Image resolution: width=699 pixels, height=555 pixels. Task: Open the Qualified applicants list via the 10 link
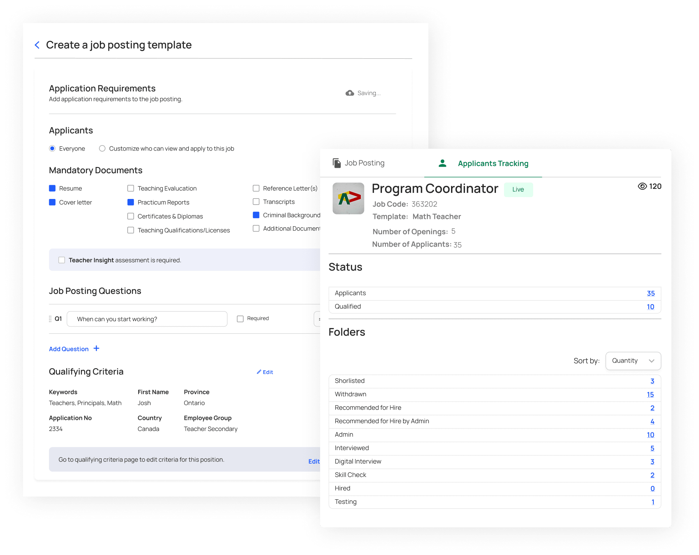pyautogui.click(x=651, y=306)
